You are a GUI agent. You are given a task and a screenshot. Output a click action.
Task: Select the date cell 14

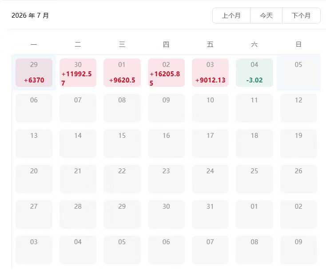[78, 144]
